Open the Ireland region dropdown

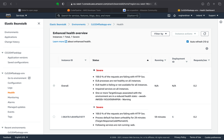(200, 15)
